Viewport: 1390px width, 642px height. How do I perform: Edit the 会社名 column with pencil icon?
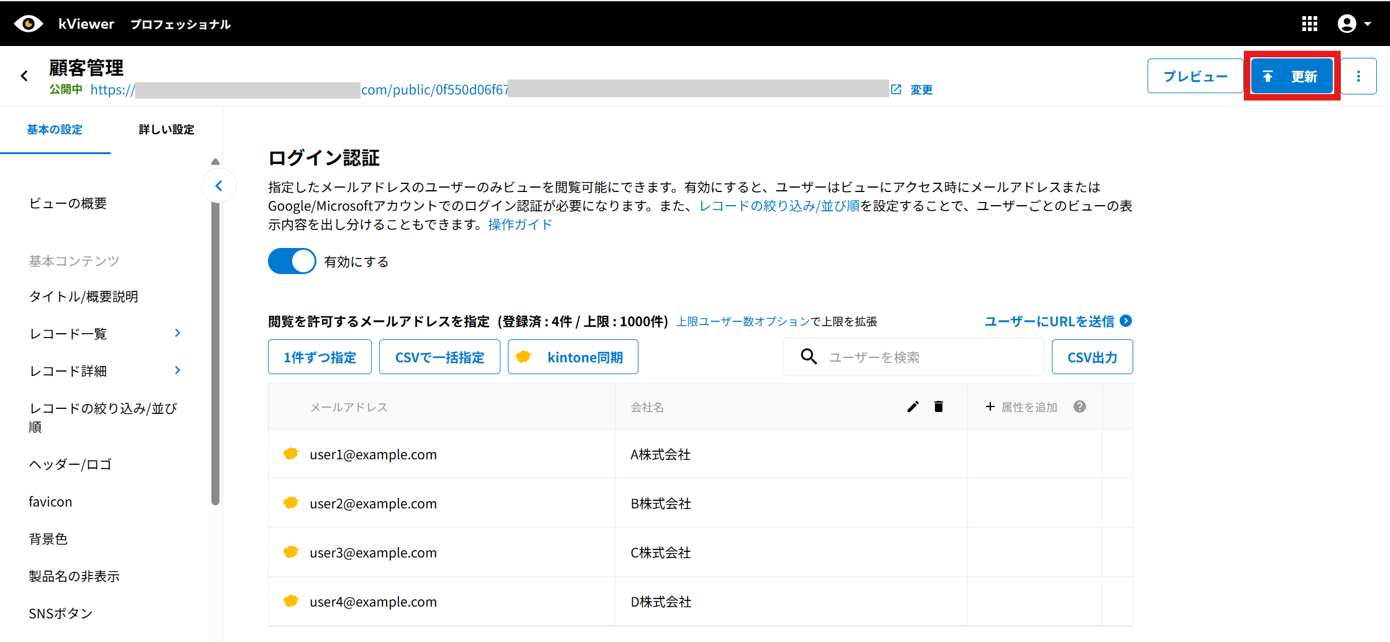click(913, 407)
